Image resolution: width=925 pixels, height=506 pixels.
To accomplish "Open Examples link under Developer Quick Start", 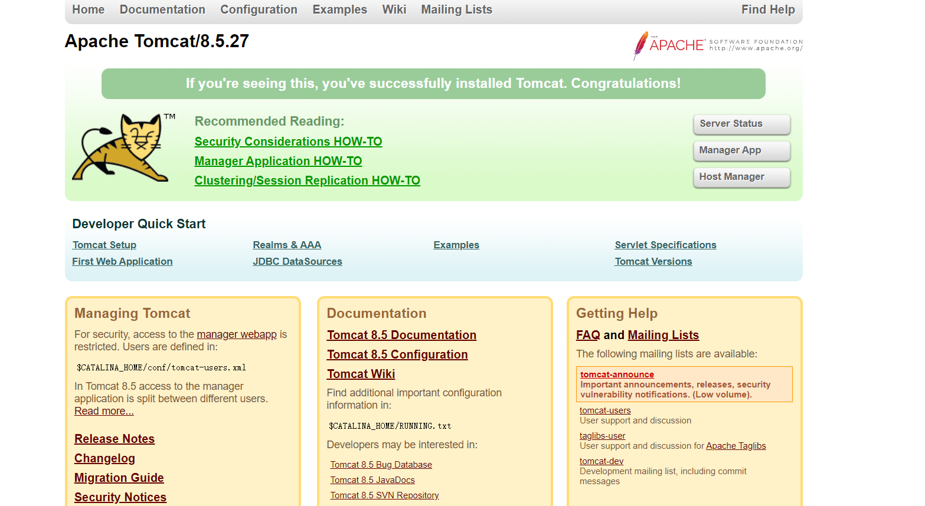I will [x=456, y=245].
